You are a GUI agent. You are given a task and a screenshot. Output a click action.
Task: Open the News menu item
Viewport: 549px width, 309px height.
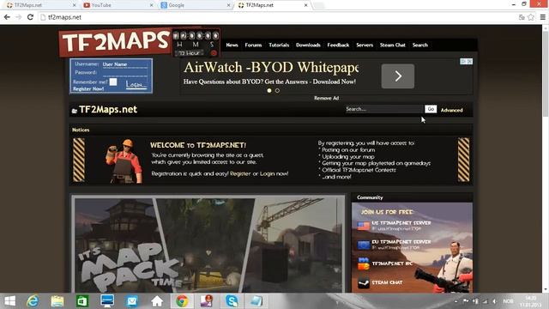click(x=232, y=45)
